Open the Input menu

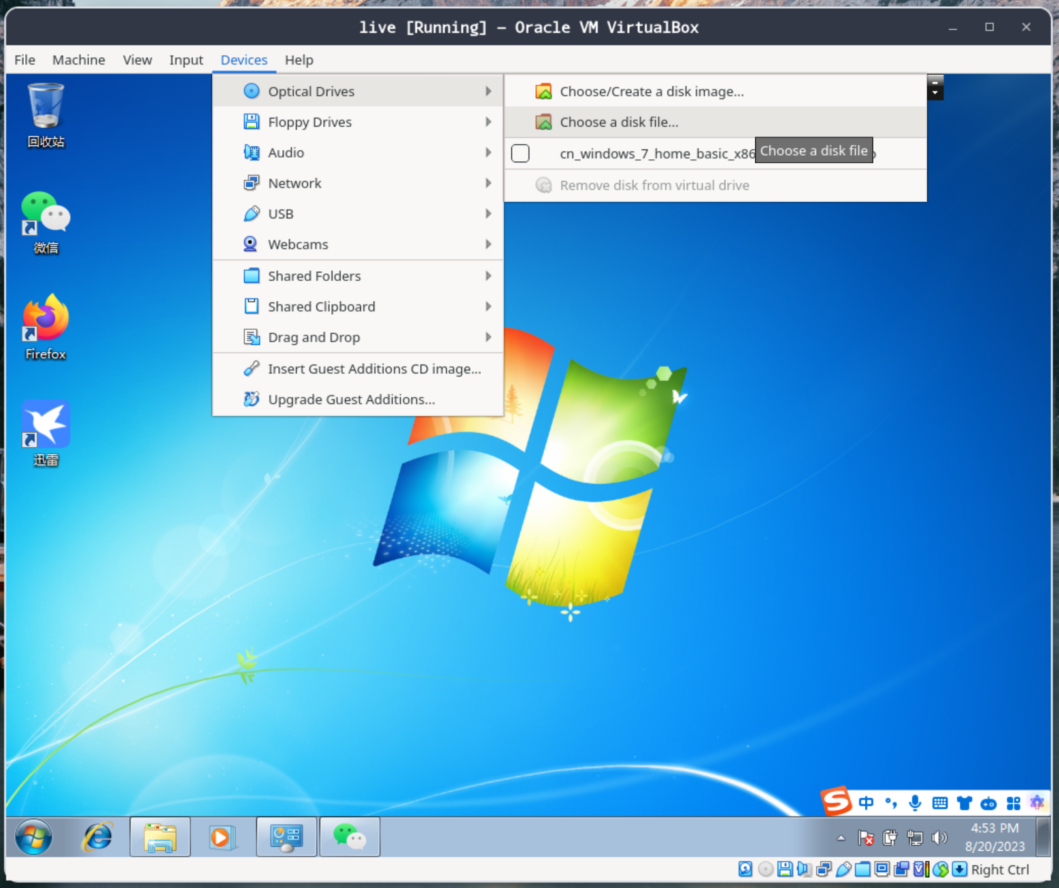186,60
